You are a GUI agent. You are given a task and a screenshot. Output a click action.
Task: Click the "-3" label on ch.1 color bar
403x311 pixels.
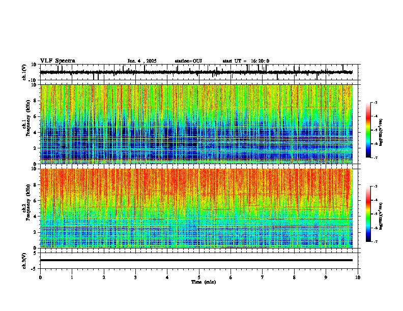click(x=375, y=102)
